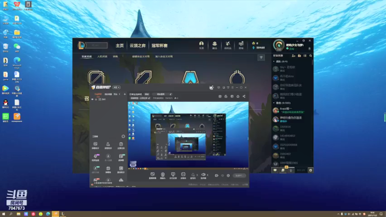Click the new folder icon in friends panel
386x217 pixels.
(x=299, y=56)
